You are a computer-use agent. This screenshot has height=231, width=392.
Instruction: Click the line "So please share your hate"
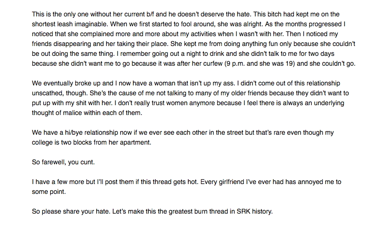tap(152, 211)
